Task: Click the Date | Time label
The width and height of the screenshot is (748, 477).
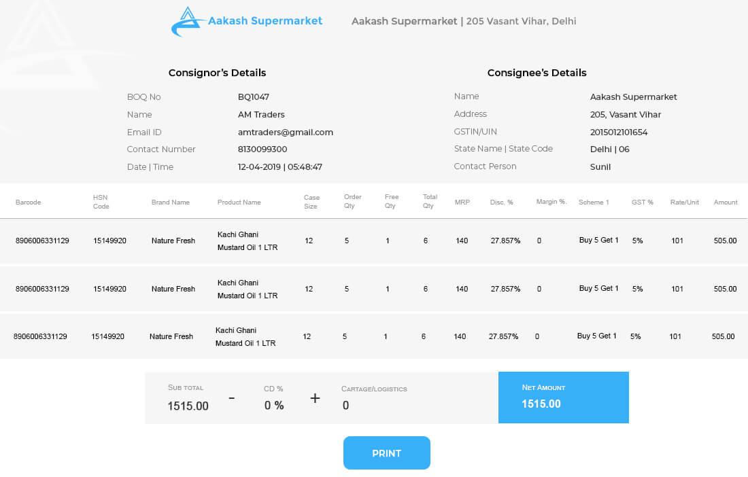Action: 150,167
